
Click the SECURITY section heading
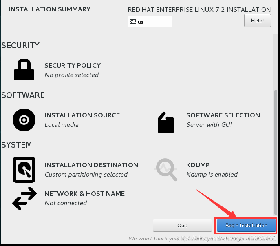(20, 45)
